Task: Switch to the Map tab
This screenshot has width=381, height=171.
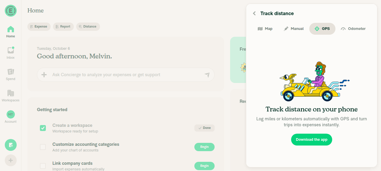Action: 265,29
